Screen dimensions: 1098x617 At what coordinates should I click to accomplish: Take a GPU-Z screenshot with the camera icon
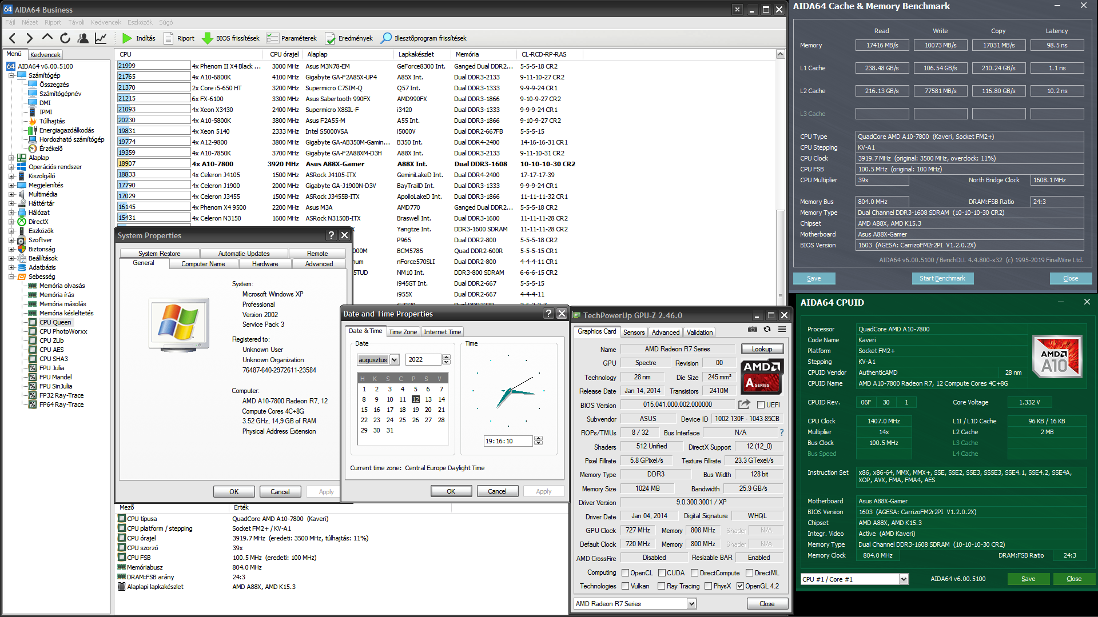(x=753, y=330)
